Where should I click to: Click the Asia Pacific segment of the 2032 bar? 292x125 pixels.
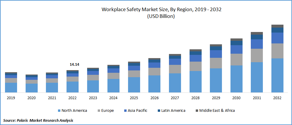pyautogui.click(x=277, y=38)
